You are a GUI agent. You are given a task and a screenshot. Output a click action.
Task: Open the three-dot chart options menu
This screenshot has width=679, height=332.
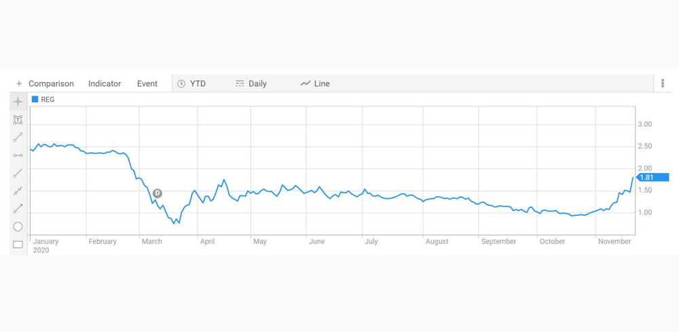pyautogui.click(x=663, y=84)
